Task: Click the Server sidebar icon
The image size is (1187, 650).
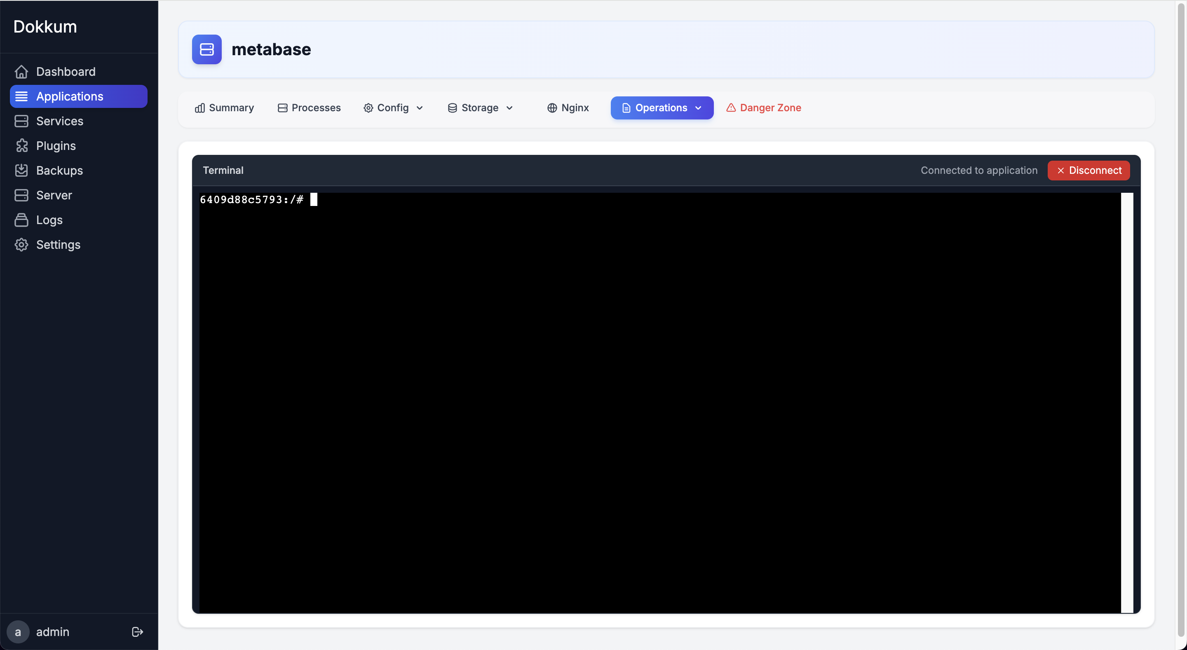Action: [x=21, y=195]
